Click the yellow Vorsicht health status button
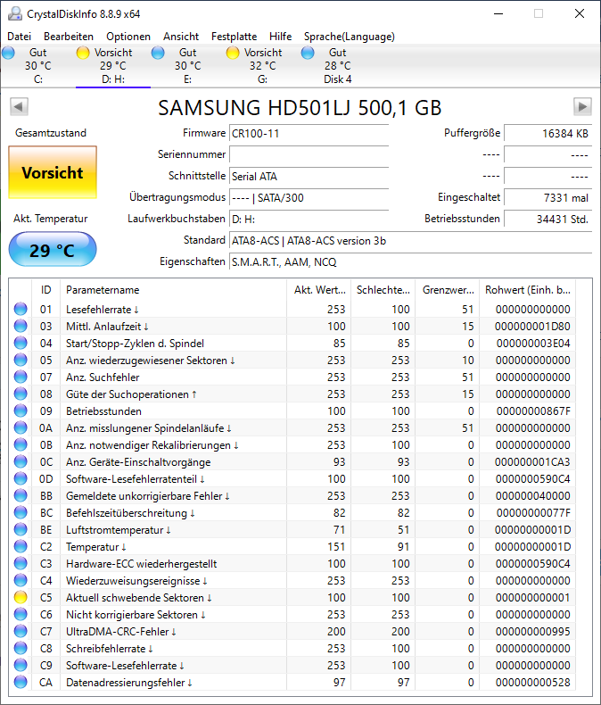This screenshot has height=705, width=601. click(x=53, y=172)
